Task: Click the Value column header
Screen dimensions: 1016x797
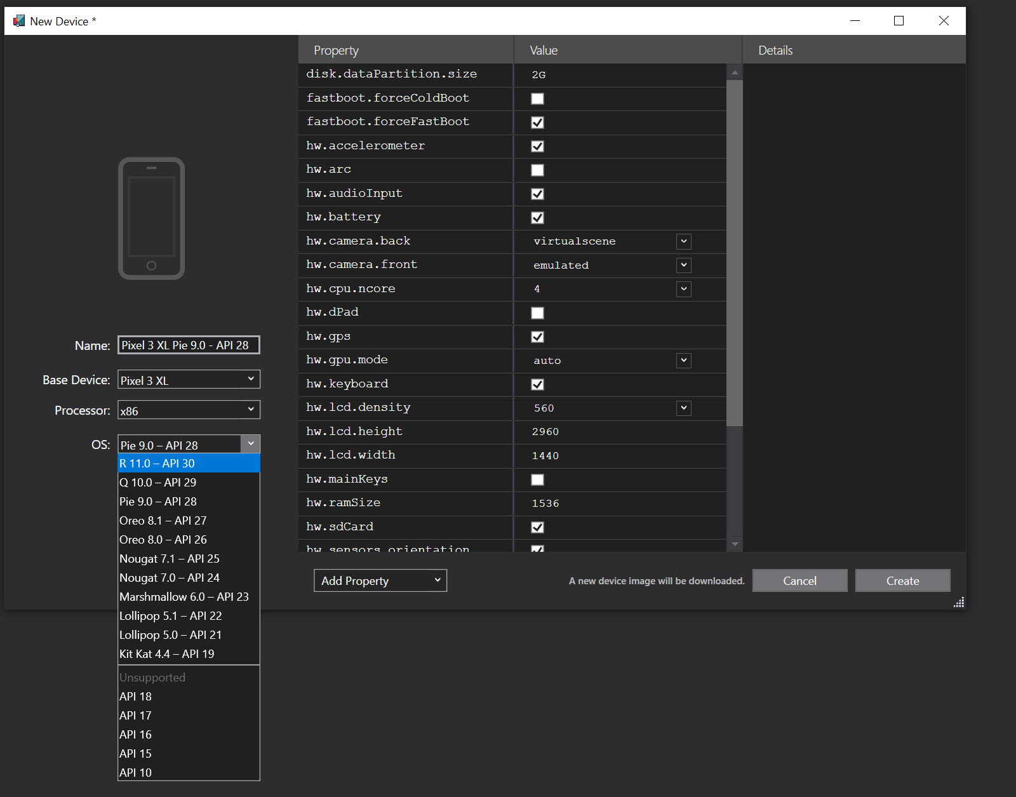Action: pyautogui.click(x=627, y=50)
